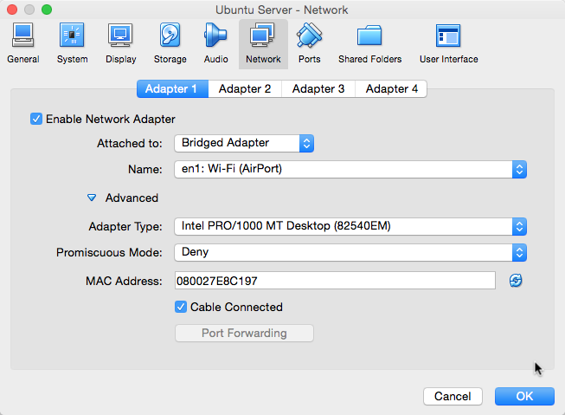
Task: Open the Shared Folders settings pane
Action: point(369,43)
